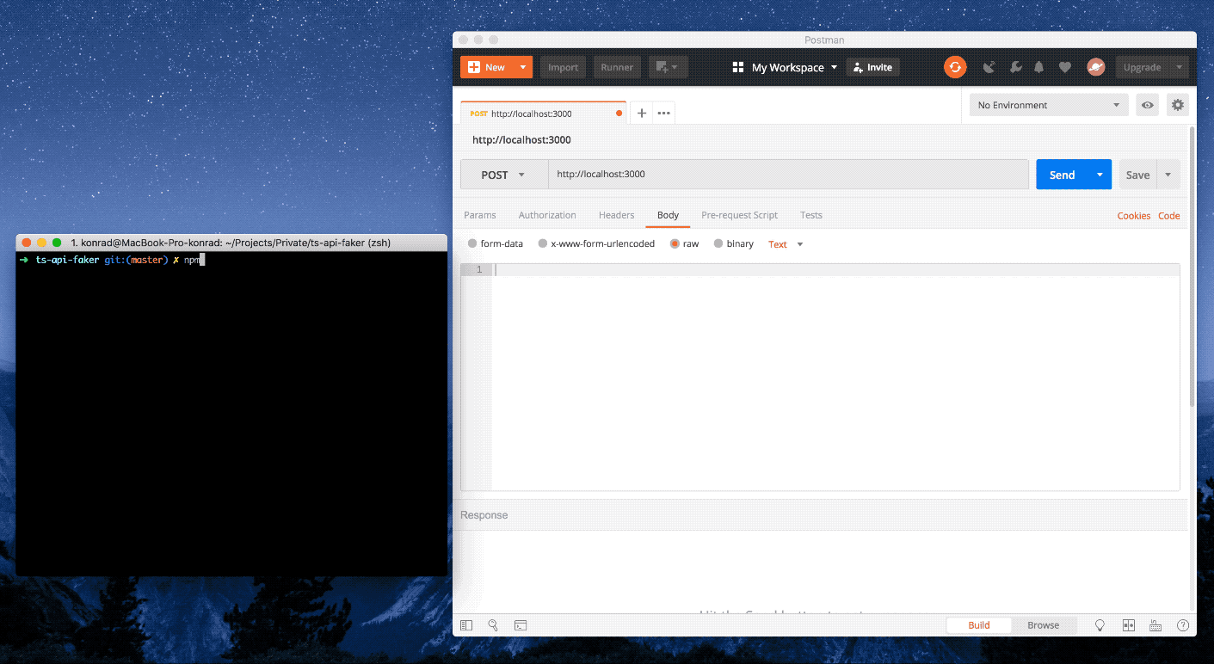Image resolution: width=1214 pixels, height=664 pixels.
Task: Click the Upgrade button
Action: 1142,67
